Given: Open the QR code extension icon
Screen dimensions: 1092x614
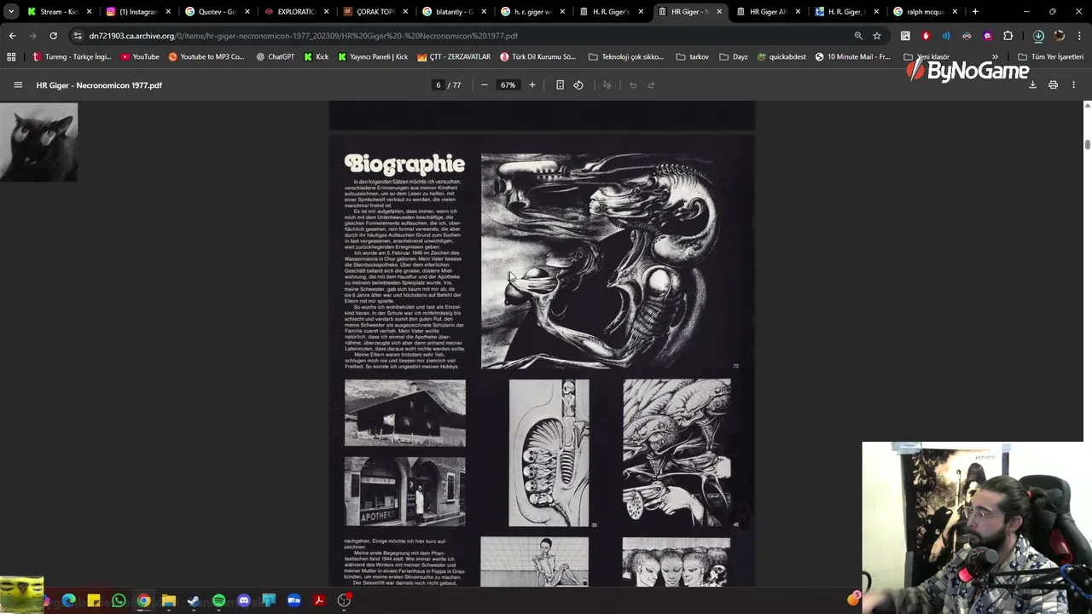Looking at the screenshot, I should pyautogui.click(x=905, y=36).
